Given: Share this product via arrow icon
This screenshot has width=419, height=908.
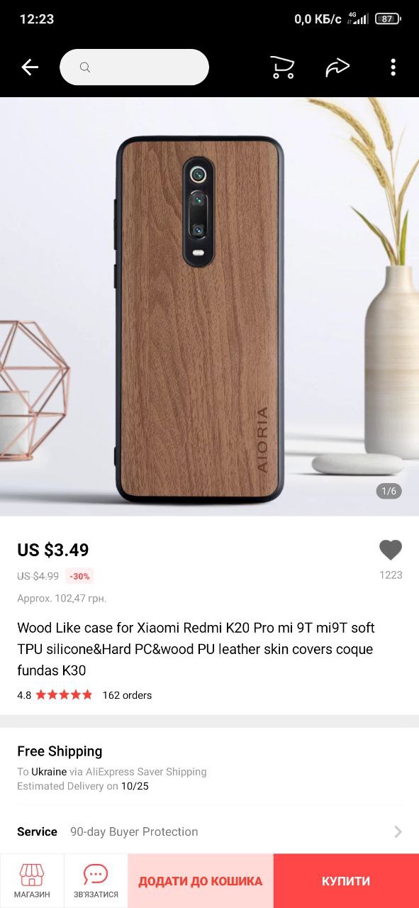Looking at the screenshot, I should tap(337, 67).
